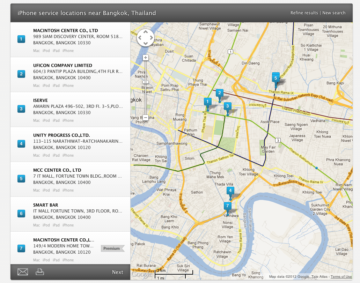Click the "Bang Kapi" label on the map
Image resolution: width=360 pixels, height=283 pixels.
335,83
